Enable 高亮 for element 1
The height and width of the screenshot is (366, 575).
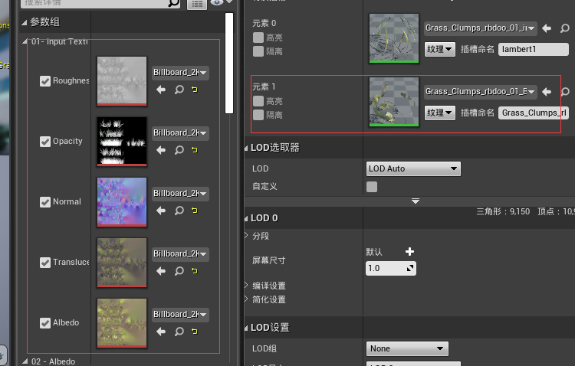point(258,101)
